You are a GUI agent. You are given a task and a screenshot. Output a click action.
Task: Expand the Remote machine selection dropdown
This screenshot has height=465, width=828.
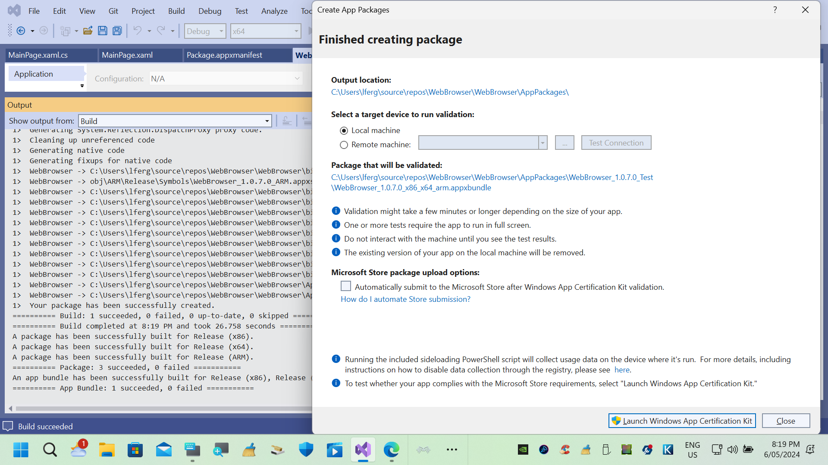[542, 143]
